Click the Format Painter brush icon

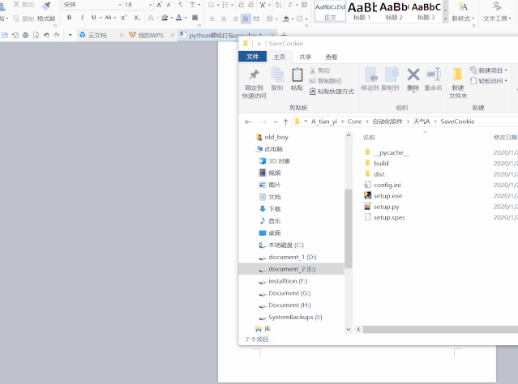click(46, 6)
